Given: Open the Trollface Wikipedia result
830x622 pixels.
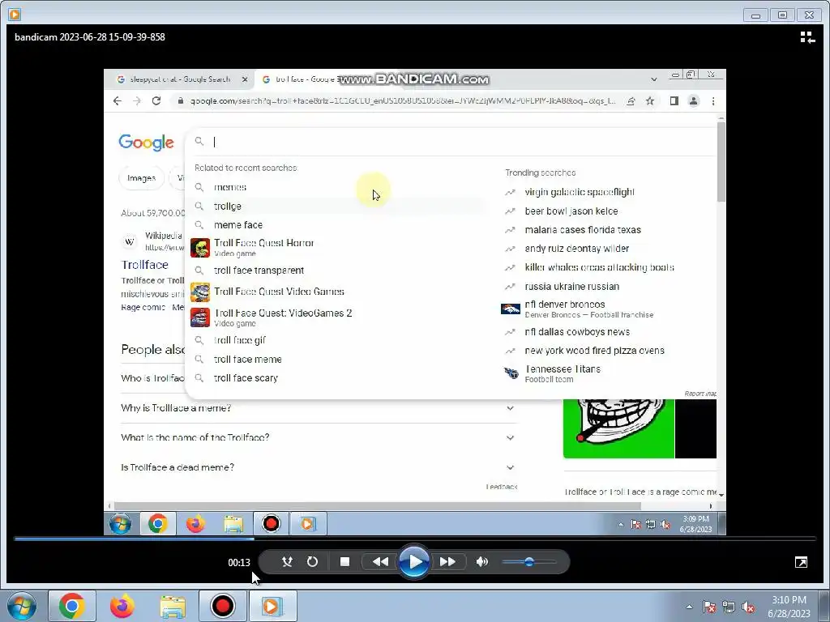Looking at the screenshot, I should click(144, 265).
